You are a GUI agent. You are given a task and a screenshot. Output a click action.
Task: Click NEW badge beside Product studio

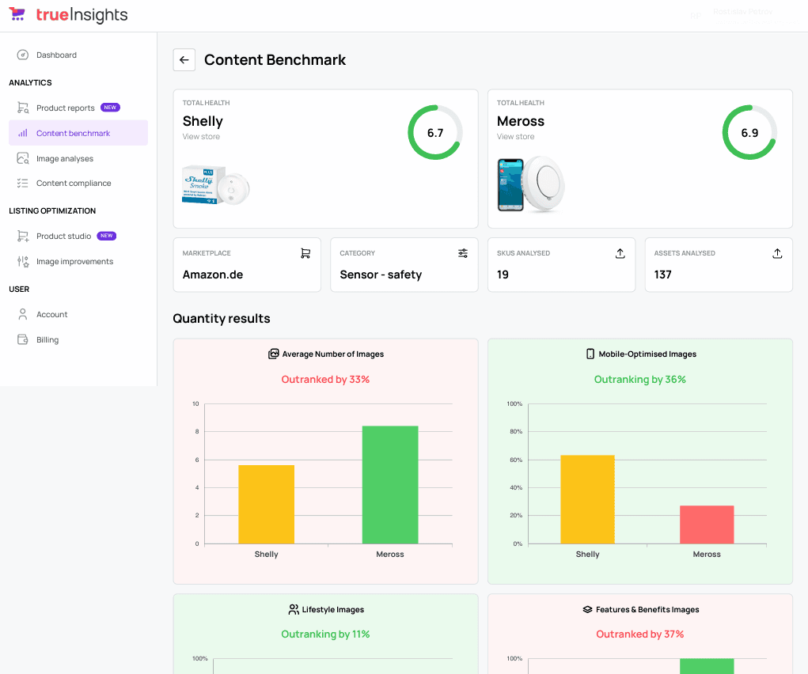pyautogui.click(x=107, y=236)
